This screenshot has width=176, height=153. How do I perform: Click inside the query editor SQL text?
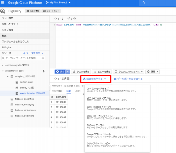tap(109, 25)
